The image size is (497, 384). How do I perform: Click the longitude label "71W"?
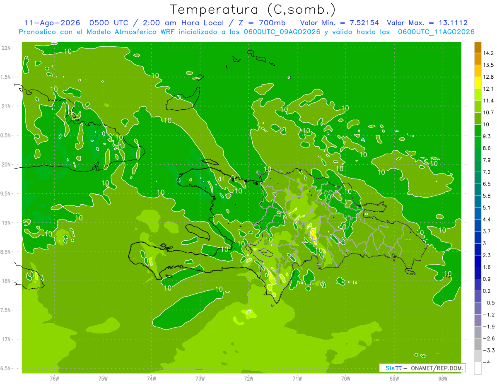click(297, 379)
